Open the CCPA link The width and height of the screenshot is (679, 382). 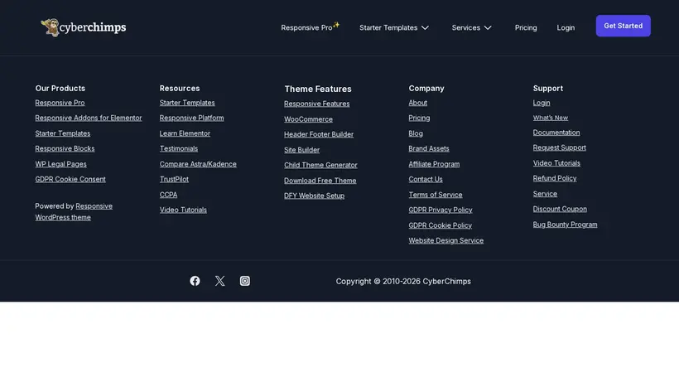point(168,195)
